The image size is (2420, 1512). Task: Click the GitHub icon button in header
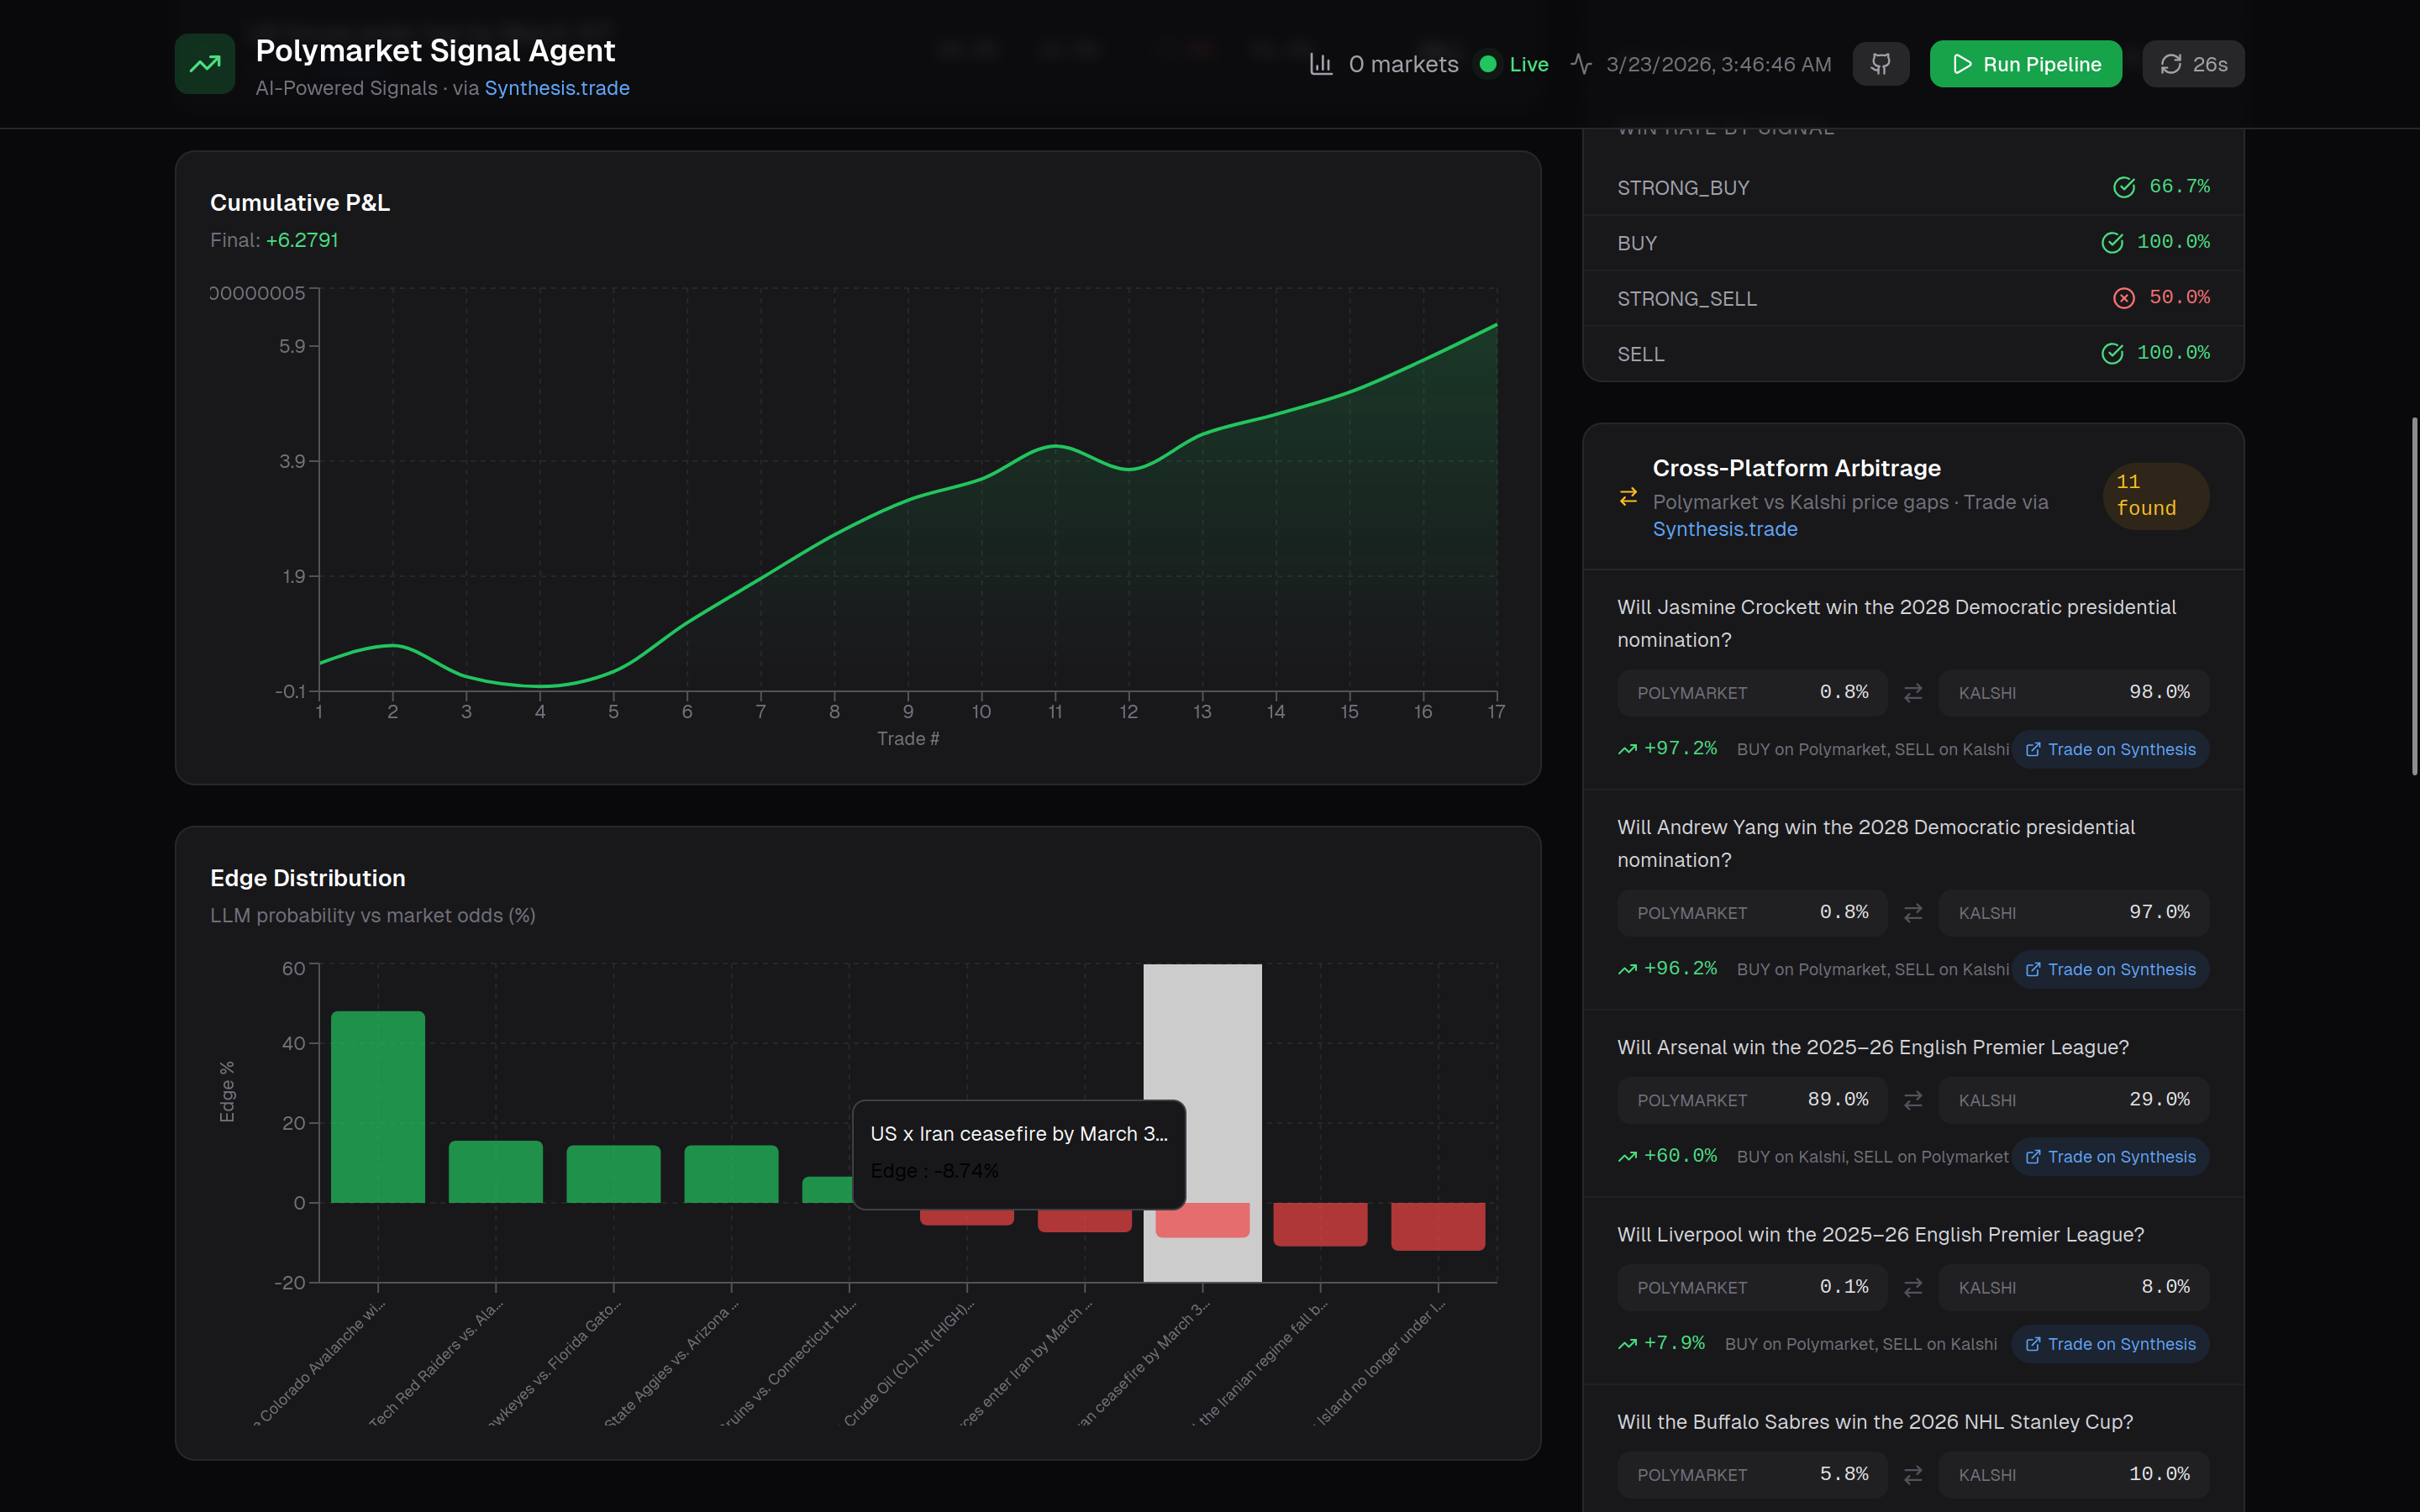(1880, 64)
